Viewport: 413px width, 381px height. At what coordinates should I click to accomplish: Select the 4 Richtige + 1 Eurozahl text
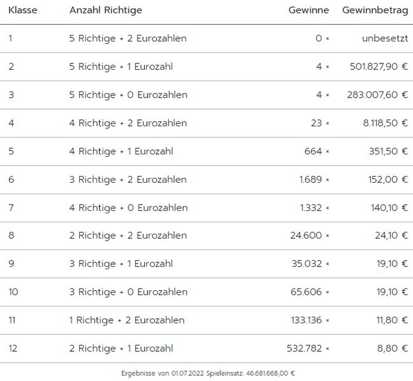click(x=121, y=151)
